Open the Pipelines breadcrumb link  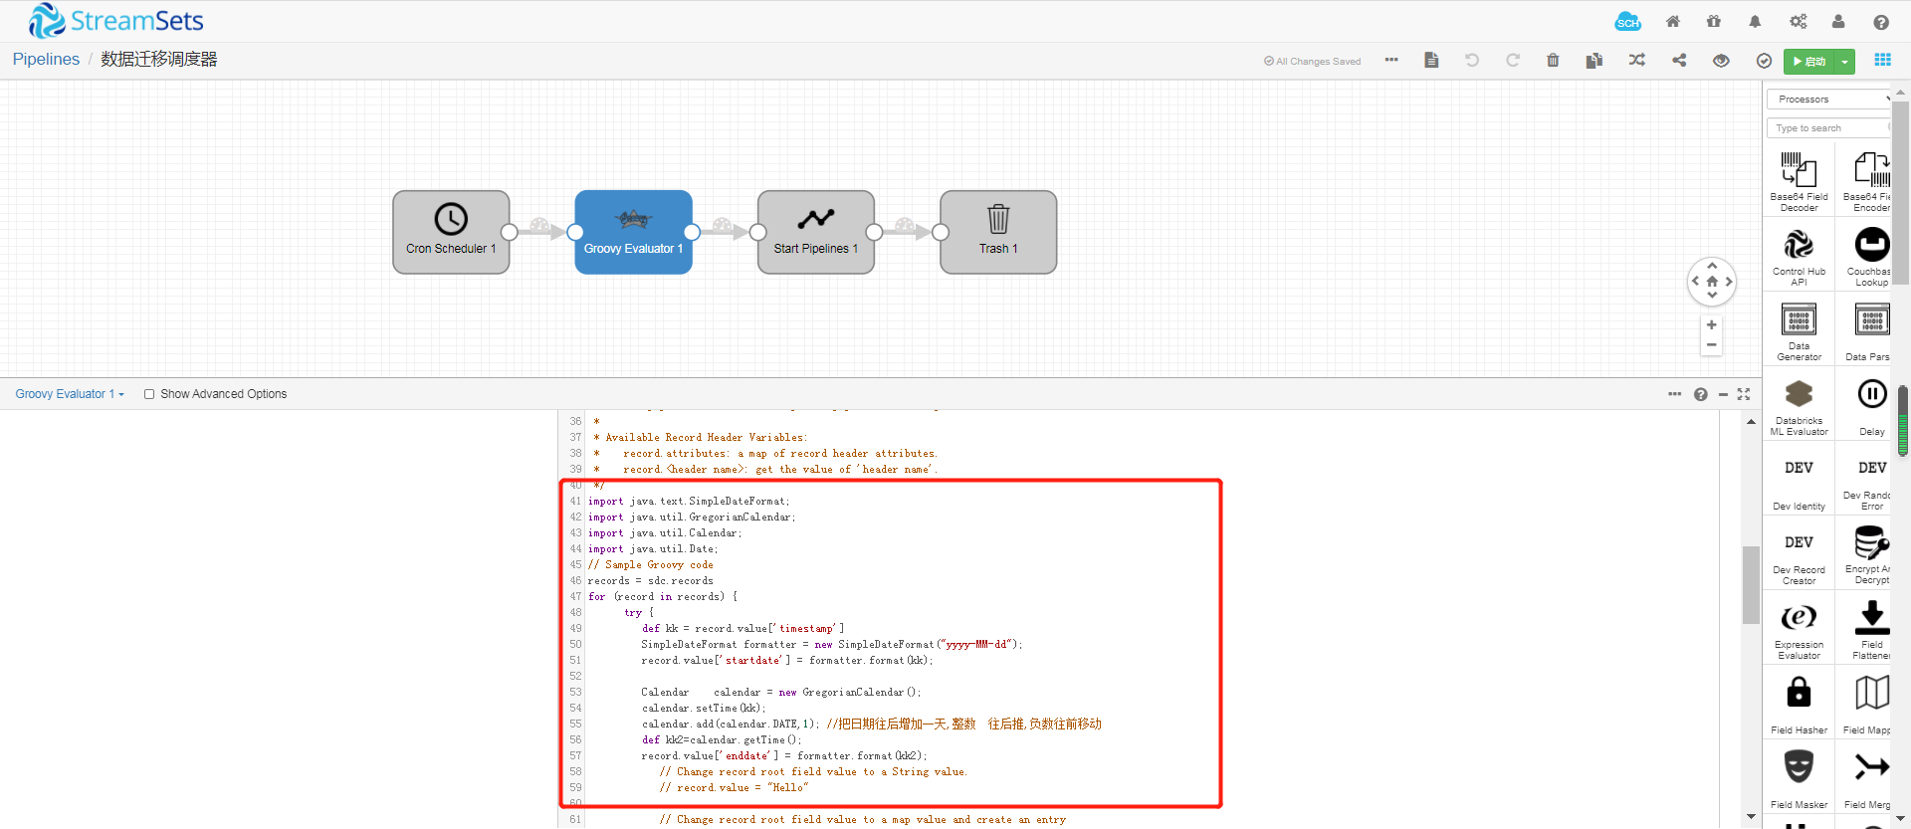click(46, 60)
